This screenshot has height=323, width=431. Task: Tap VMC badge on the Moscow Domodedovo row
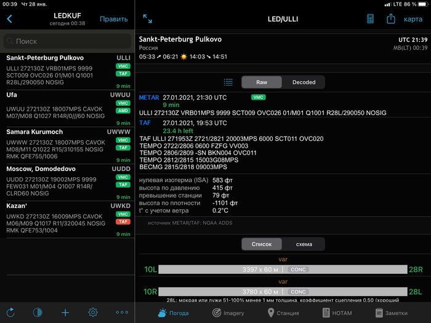pyautogui.click(x=123, y=177)
